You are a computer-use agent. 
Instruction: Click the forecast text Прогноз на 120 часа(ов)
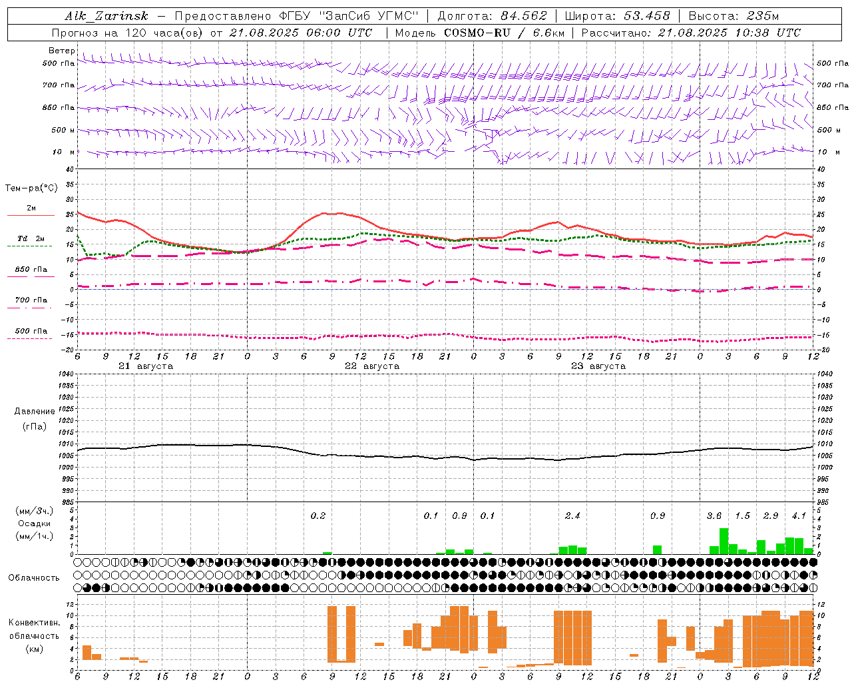pyautogui.click(x=128, y=33)
